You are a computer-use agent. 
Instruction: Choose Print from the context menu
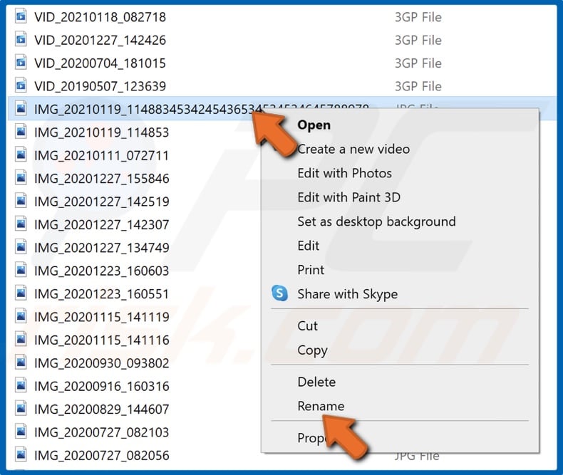[311, 270]
